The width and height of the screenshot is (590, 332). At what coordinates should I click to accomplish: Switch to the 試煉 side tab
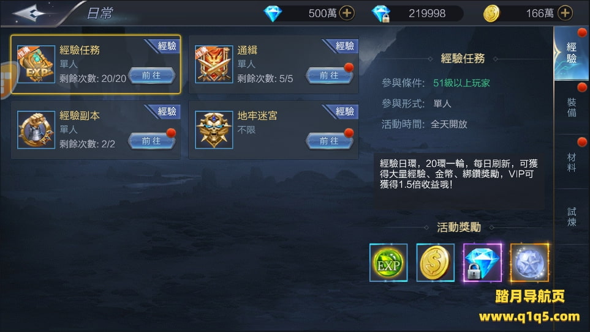point(571,216)
